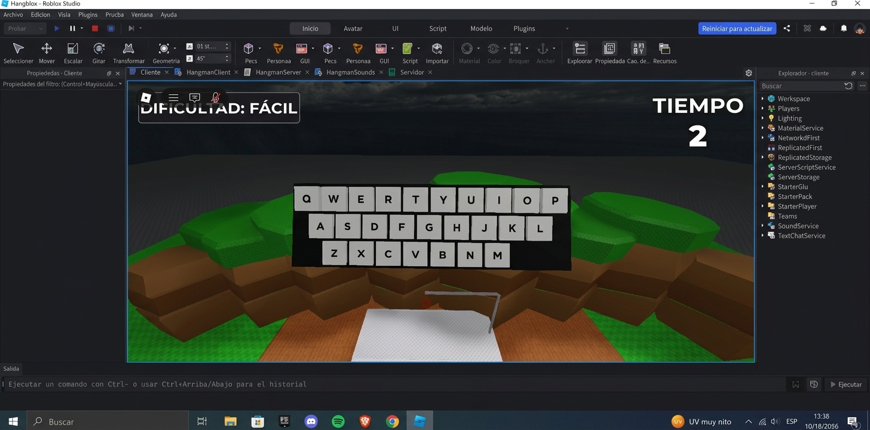Guess letter H on game keyboard

click(457, 228)
